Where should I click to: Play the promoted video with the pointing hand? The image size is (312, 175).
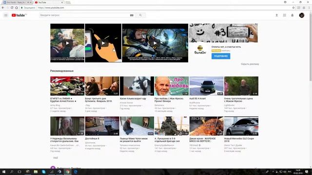(103, 43)
